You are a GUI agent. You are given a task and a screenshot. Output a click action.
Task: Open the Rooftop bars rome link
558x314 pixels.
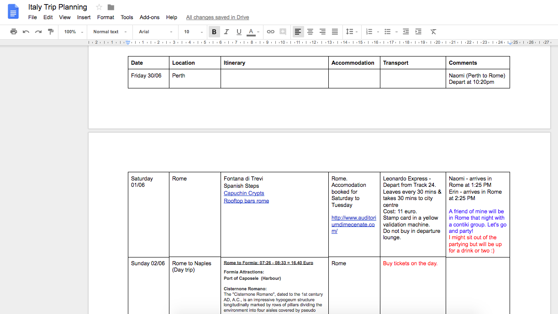click(x=246, y=201)
